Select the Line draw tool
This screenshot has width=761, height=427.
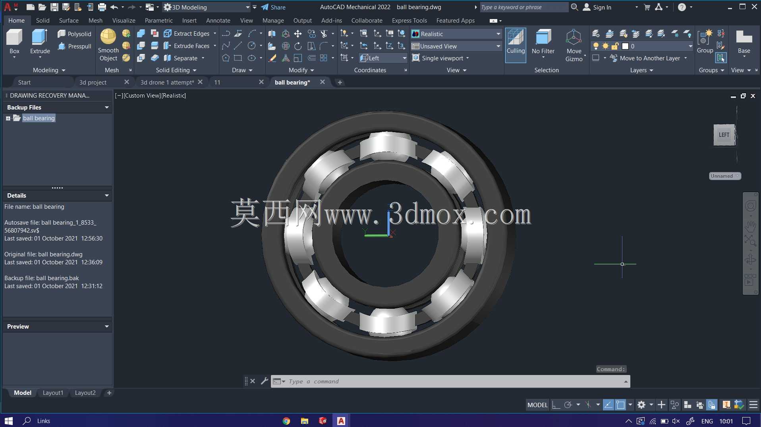238,46
